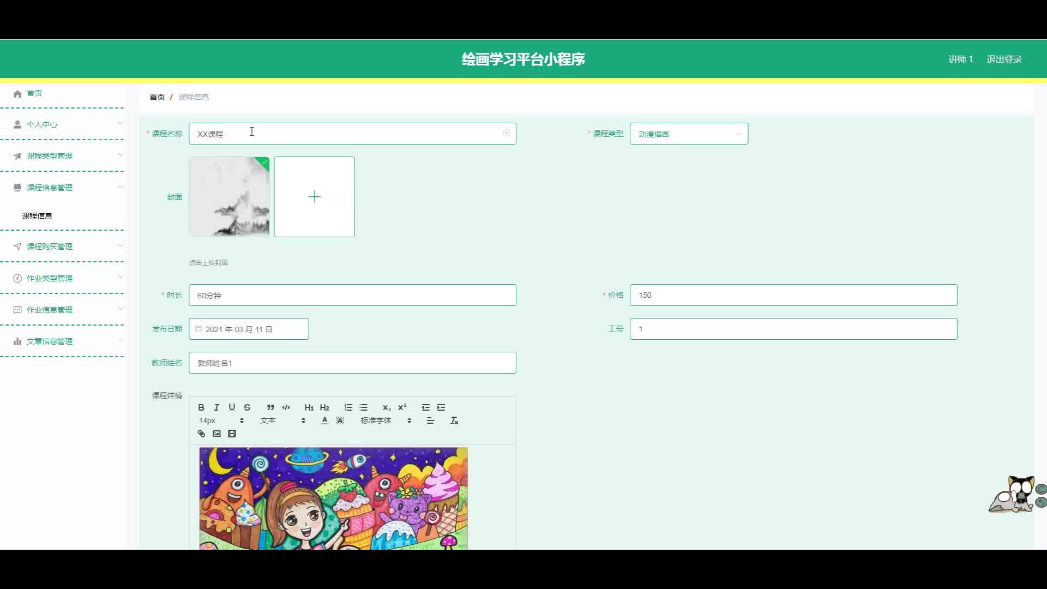Image resolution: width=1047 pixels, height=589 pixels.
Task: Open the text alignment option
Action: click(x=430, y=420)
